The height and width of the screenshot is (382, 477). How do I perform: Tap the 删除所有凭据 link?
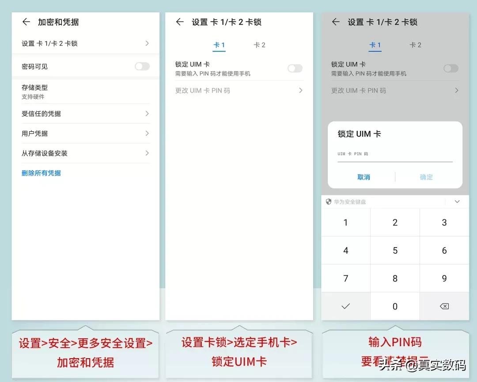[x=42, y=173]
